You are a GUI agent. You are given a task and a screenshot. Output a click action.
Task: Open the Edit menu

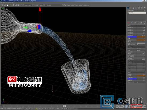(x=4, y=3)
